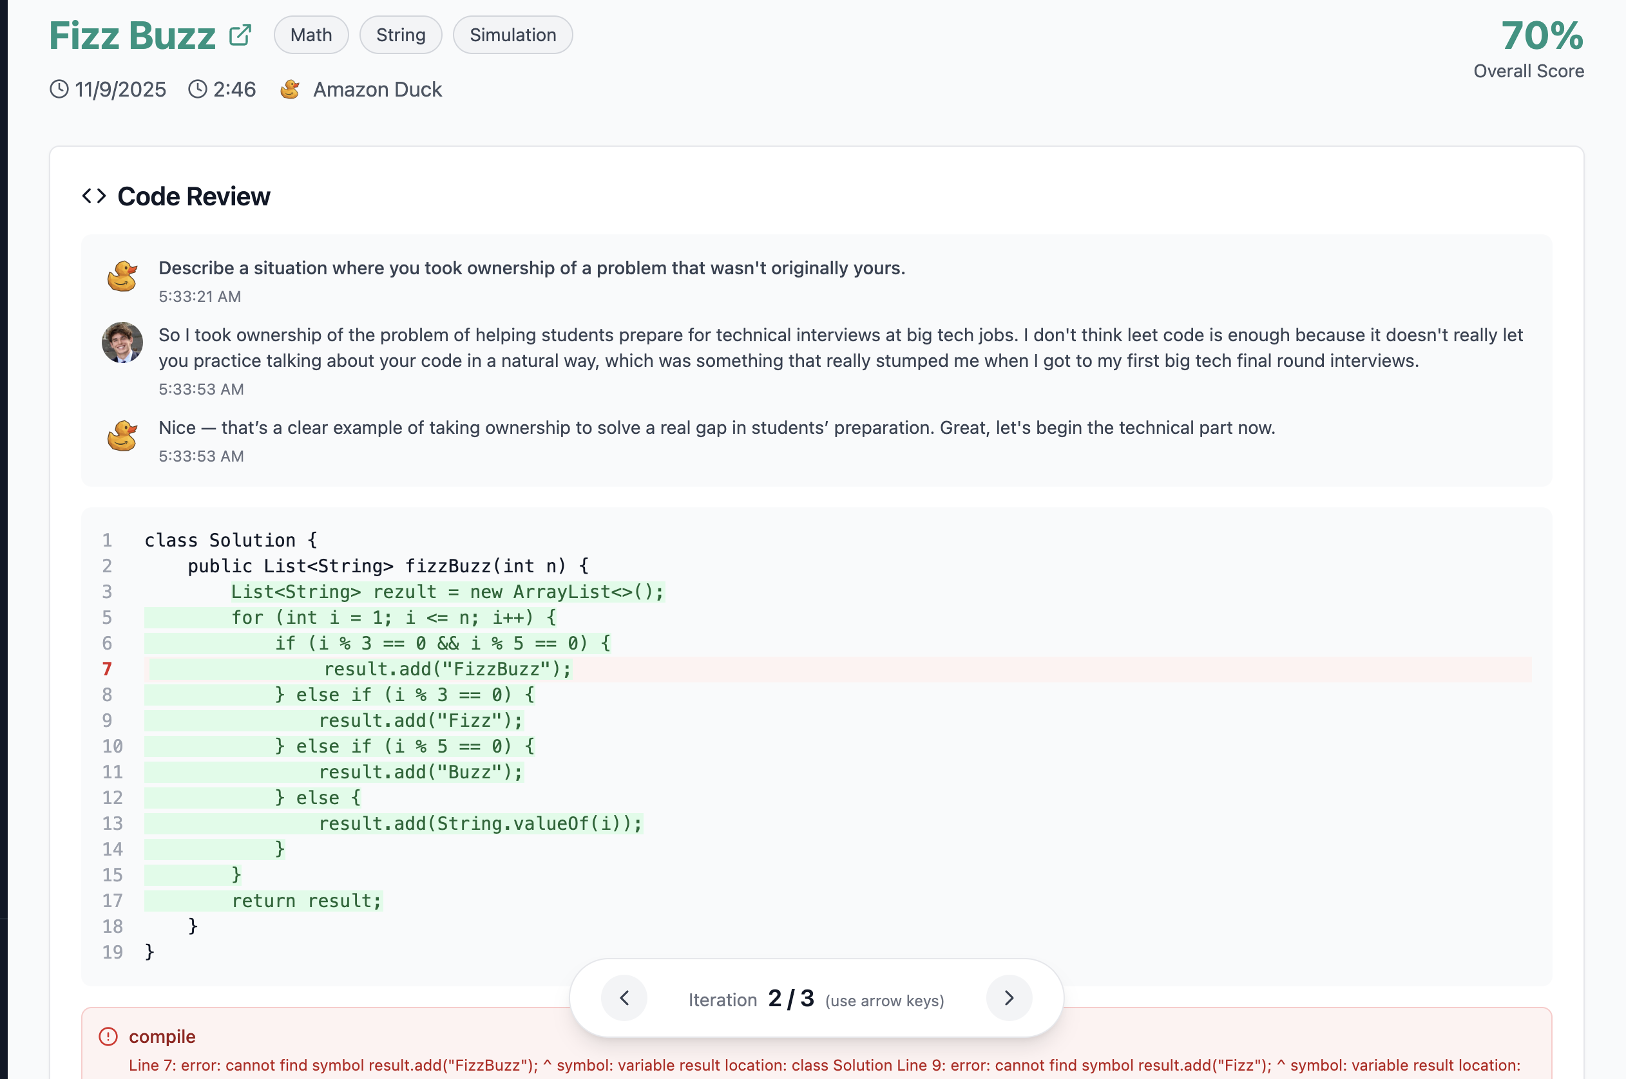
Task: Select the Math tag
Action: click(311, 35)
